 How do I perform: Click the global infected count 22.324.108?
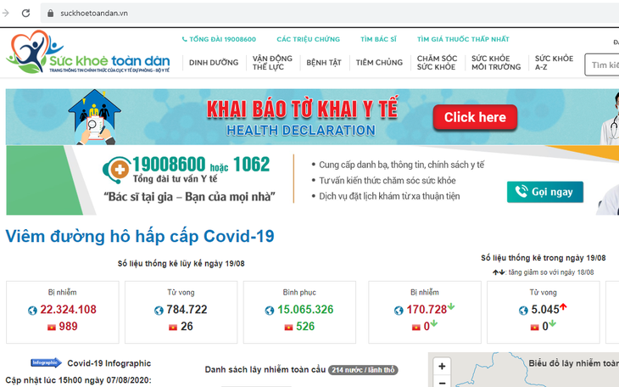[x=69, y=310]
